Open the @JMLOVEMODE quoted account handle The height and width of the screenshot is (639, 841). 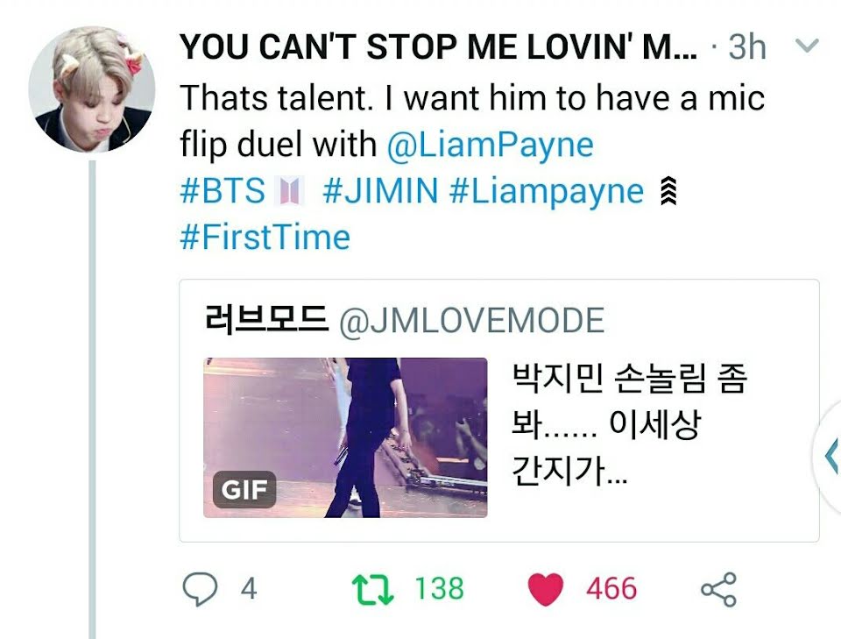(x=472, y=320)
